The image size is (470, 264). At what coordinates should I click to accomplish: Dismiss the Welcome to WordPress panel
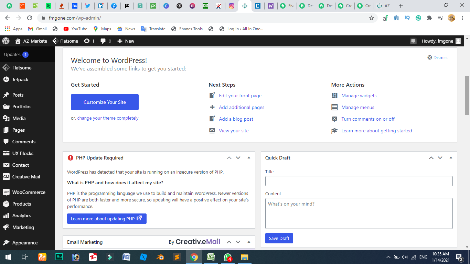438,57
